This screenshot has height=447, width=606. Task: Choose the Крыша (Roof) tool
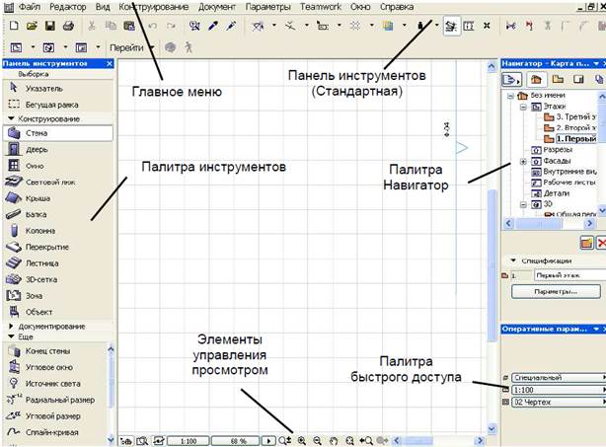[39, 198]
